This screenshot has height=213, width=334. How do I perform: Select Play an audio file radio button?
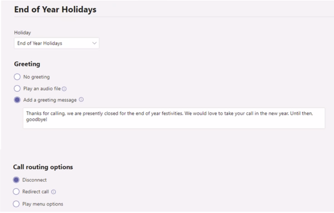(x=17, y=89)
